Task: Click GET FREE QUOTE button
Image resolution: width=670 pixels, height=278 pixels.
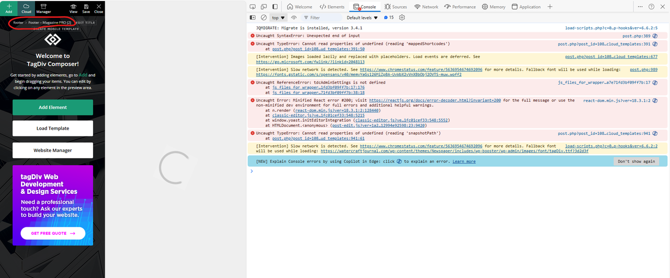Action: click(53, 234)
